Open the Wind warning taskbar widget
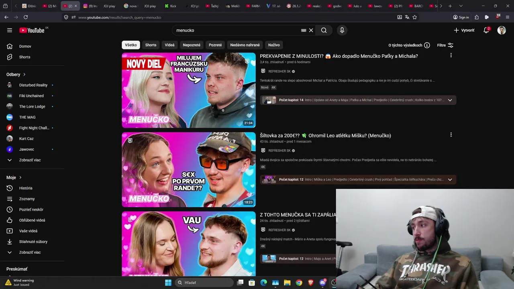514x289 pixels. 20,282
